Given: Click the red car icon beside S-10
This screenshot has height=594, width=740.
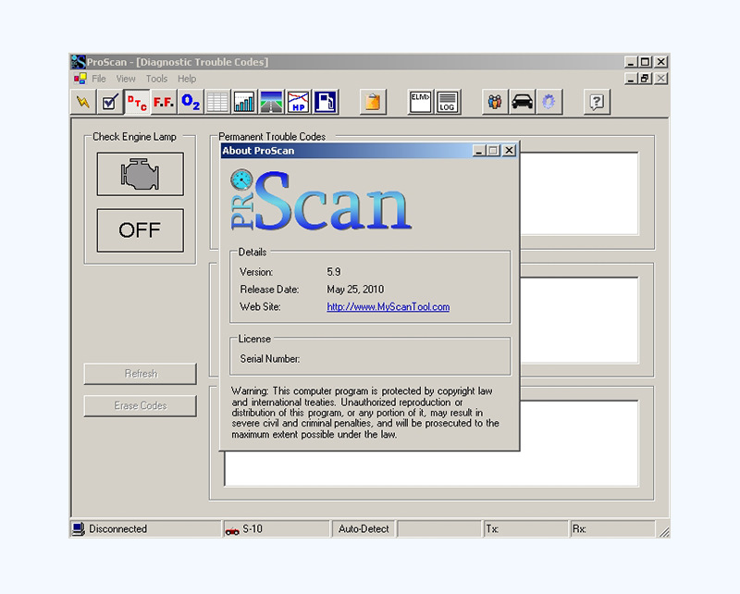Looking at the screenshot, I should (x=232, y=530).
